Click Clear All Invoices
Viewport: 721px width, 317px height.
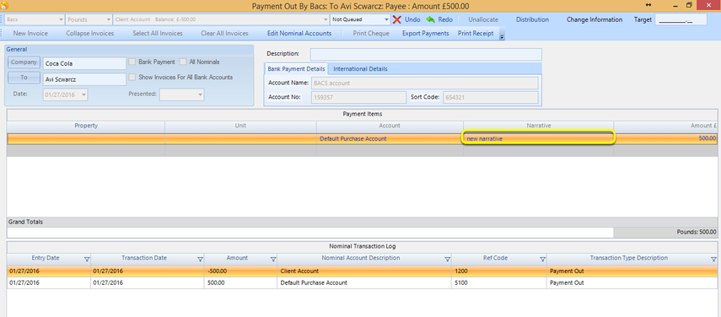[224, 34]
